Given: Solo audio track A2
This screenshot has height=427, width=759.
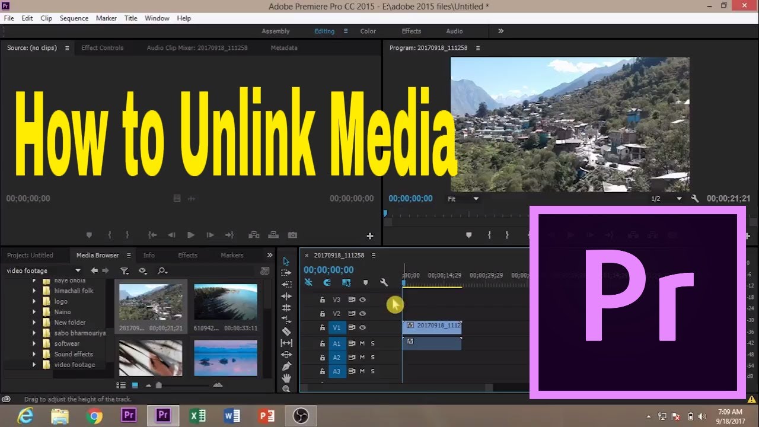Looking at the screenshot, I should (x=373, y=358).
